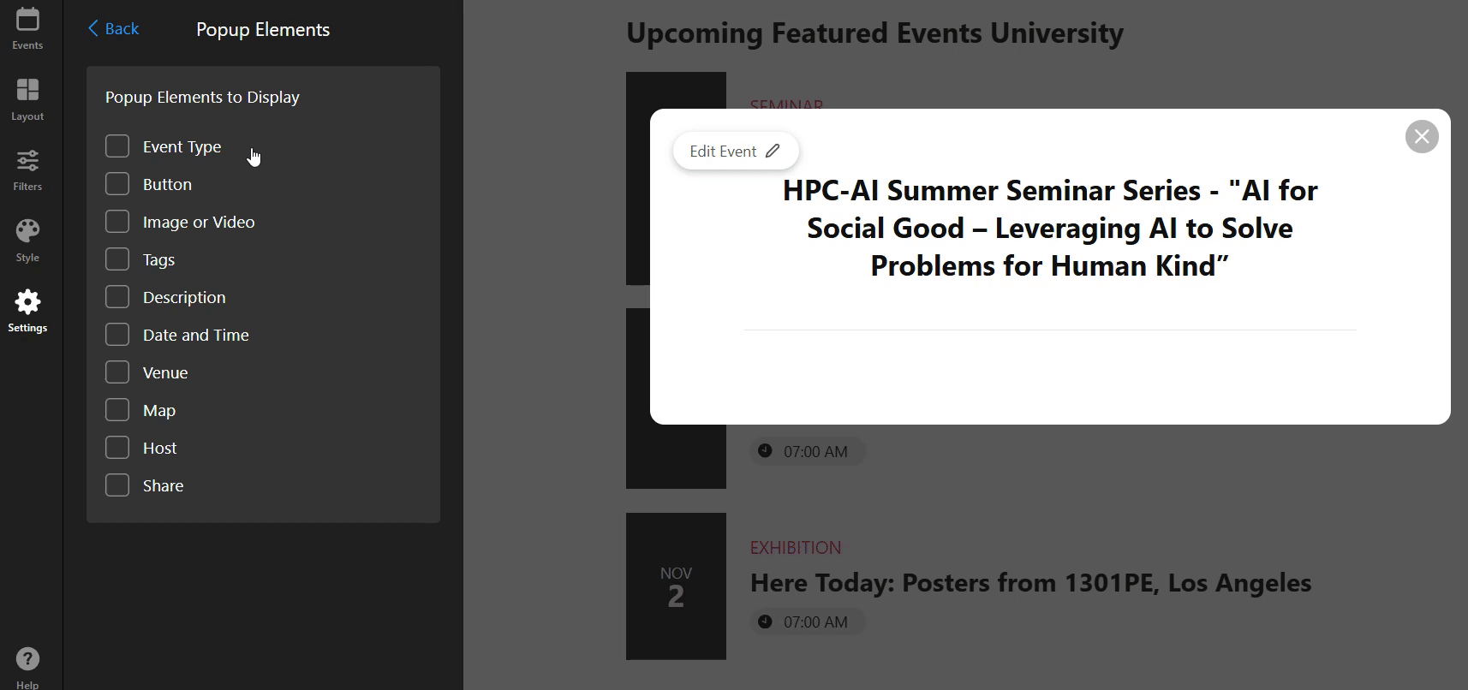Viewport: 1468px width, 690px height.
Task: Open the Here Today Posters event title
Action: [1030, 583]
